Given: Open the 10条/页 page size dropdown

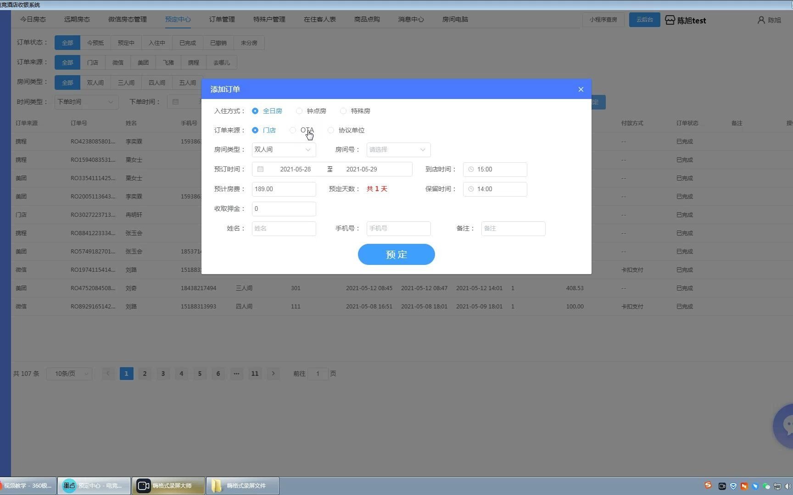Looking at the screenshot, I should click(x=69, y=374).
